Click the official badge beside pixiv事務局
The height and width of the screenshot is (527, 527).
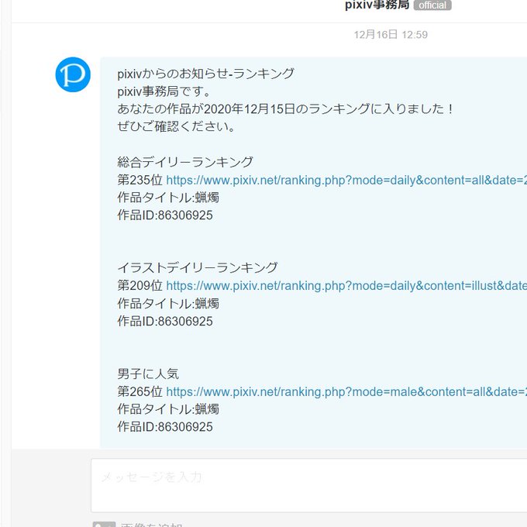tap(432, 5)
